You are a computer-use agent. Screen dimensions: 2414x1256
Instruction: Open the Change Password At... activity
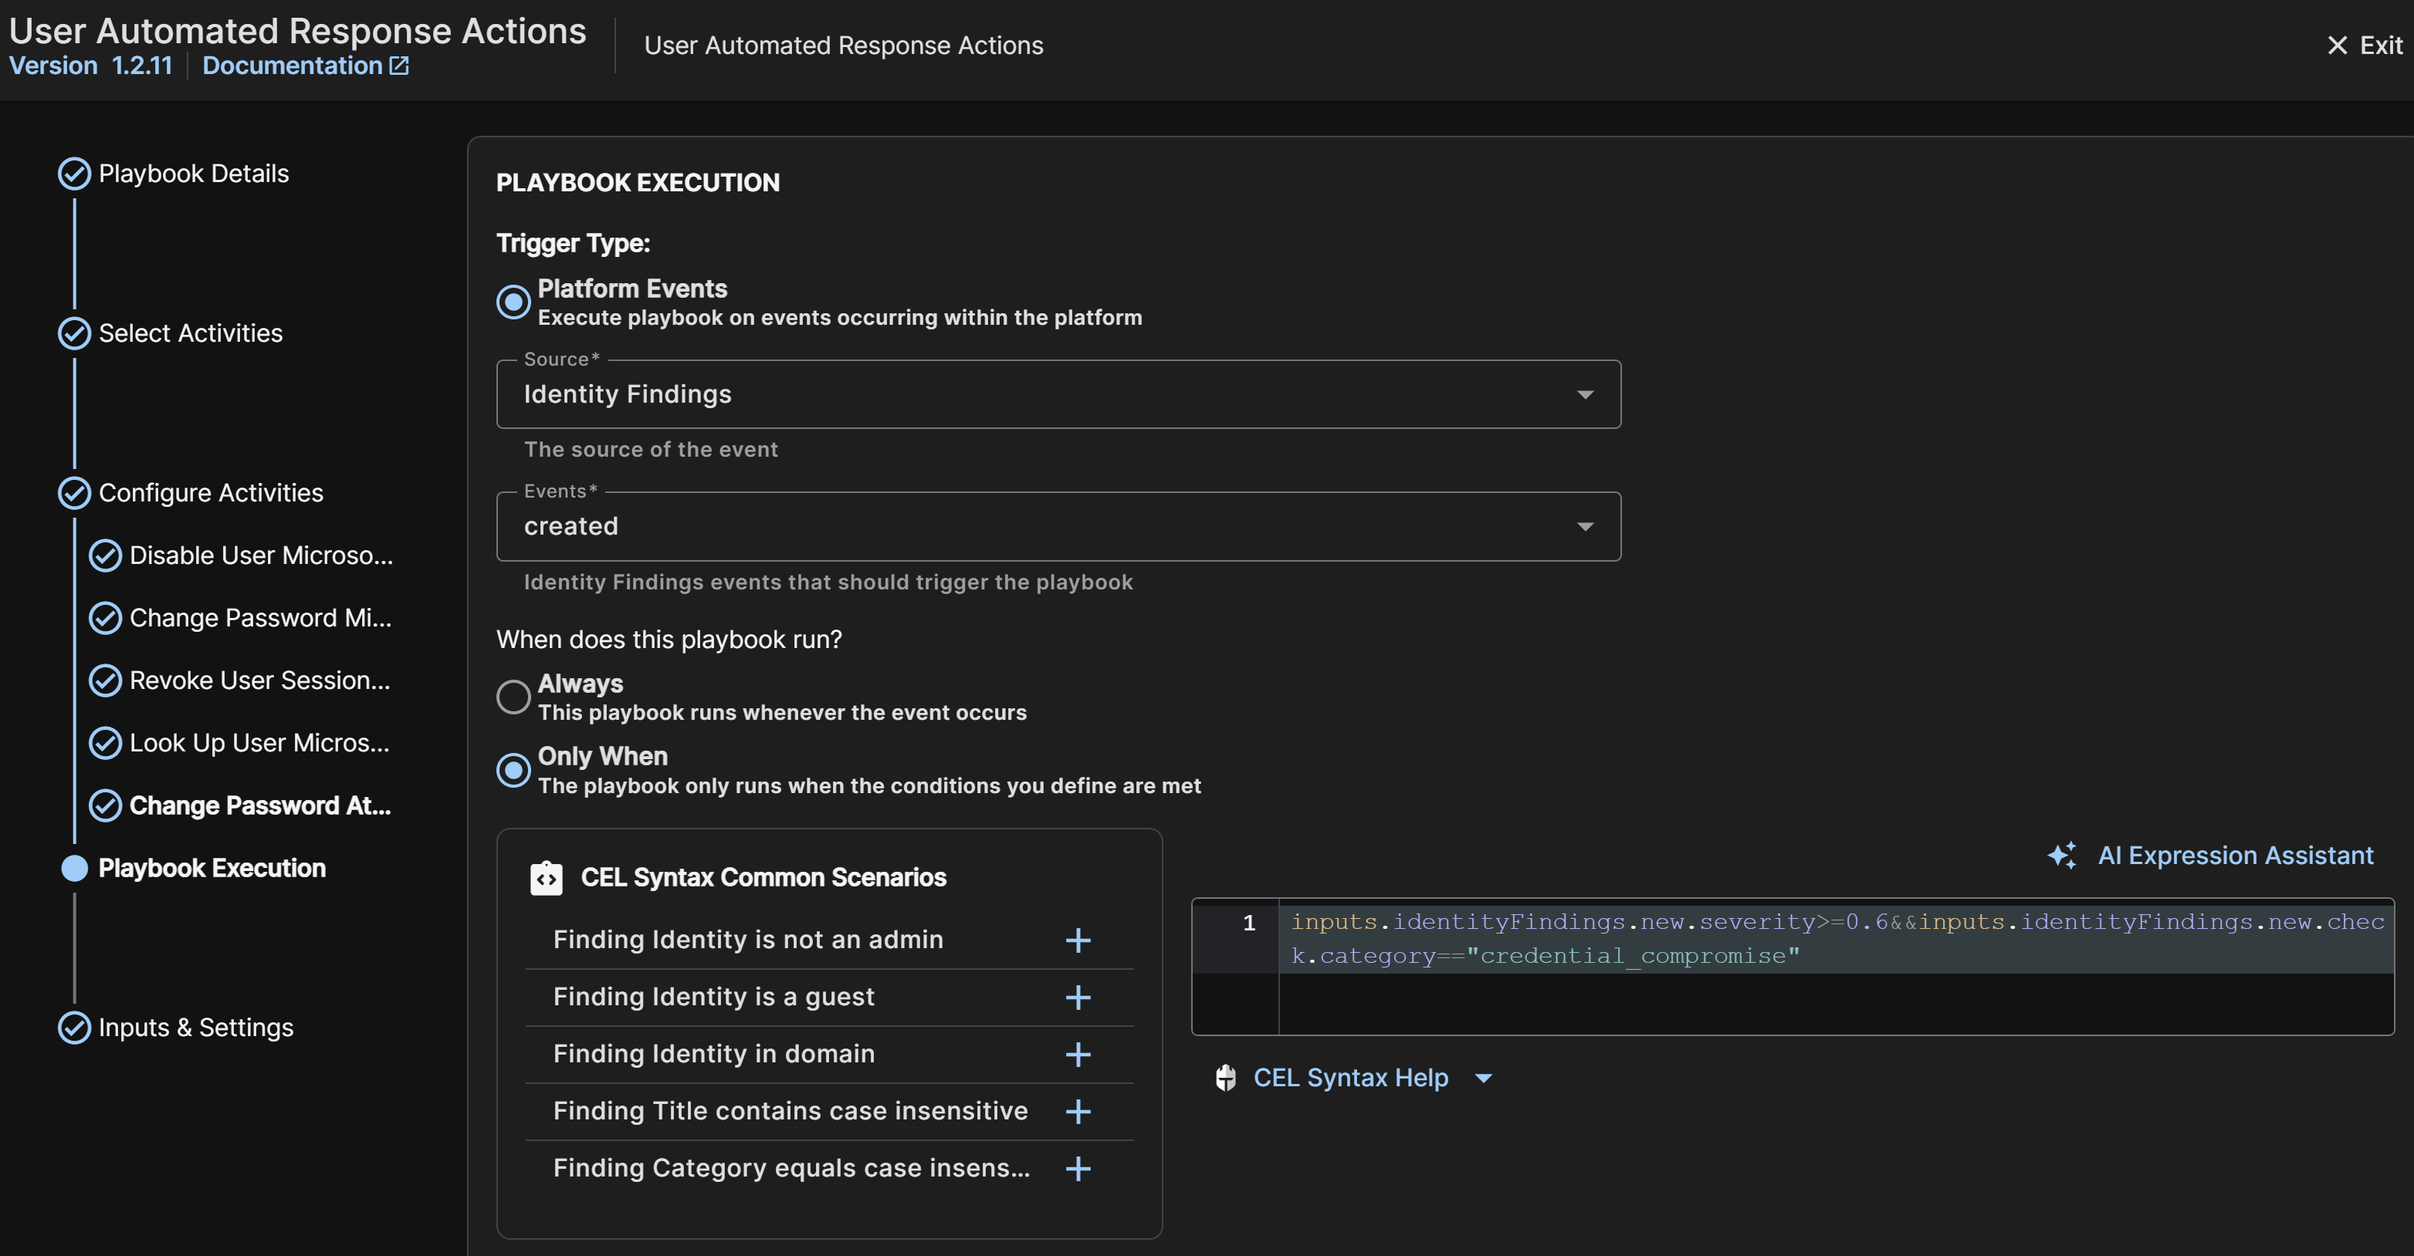pyautogui.click(x=260, y=806)
